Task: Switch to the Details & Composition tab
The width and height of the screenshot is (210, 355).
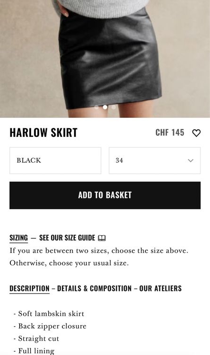Action: pos(94,288)
